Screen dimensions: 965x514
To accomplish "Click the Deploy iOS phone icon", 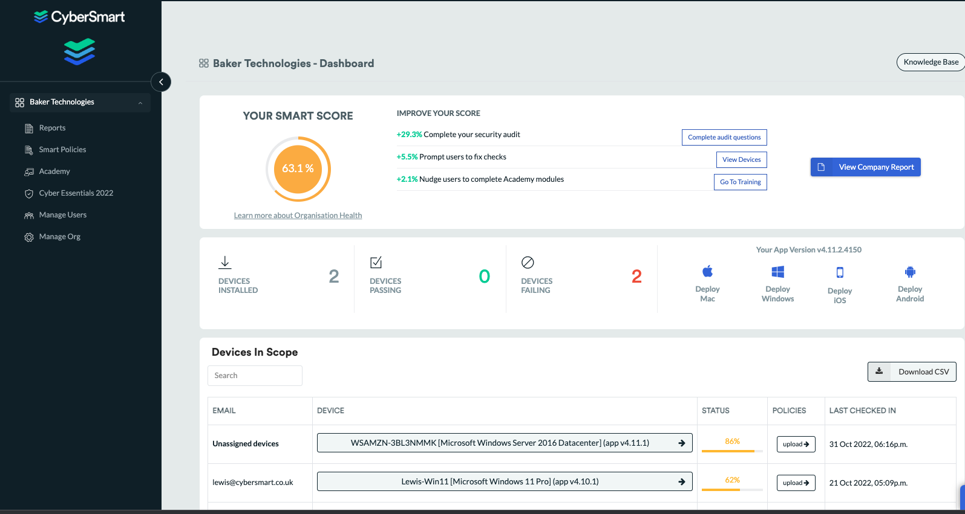I will point(840,272).
